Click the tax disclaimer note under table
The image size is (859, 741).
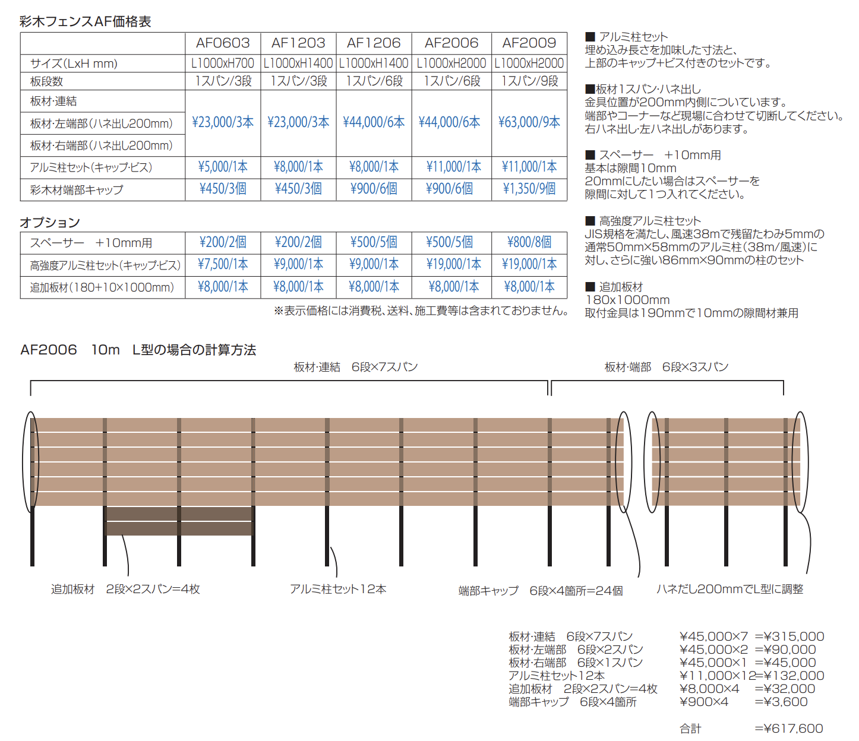421,311
